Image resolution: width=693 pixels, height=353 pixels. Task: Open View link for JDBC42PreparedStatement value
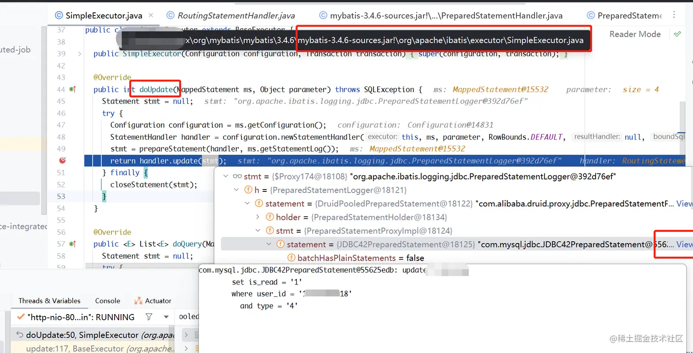click(684, 244)
